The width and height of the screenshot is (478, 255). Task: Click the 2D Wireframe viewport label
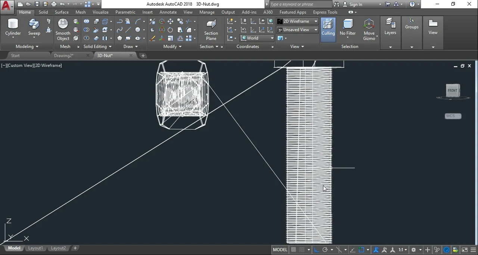[48, 65]
